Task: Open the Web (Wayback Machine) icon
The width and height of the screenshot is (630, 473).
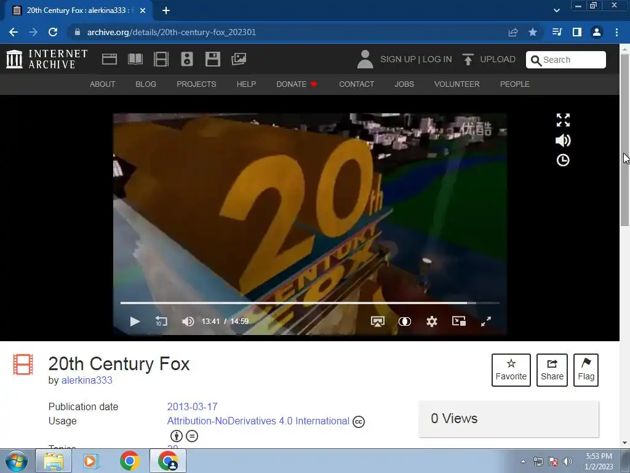Action: 110,59
